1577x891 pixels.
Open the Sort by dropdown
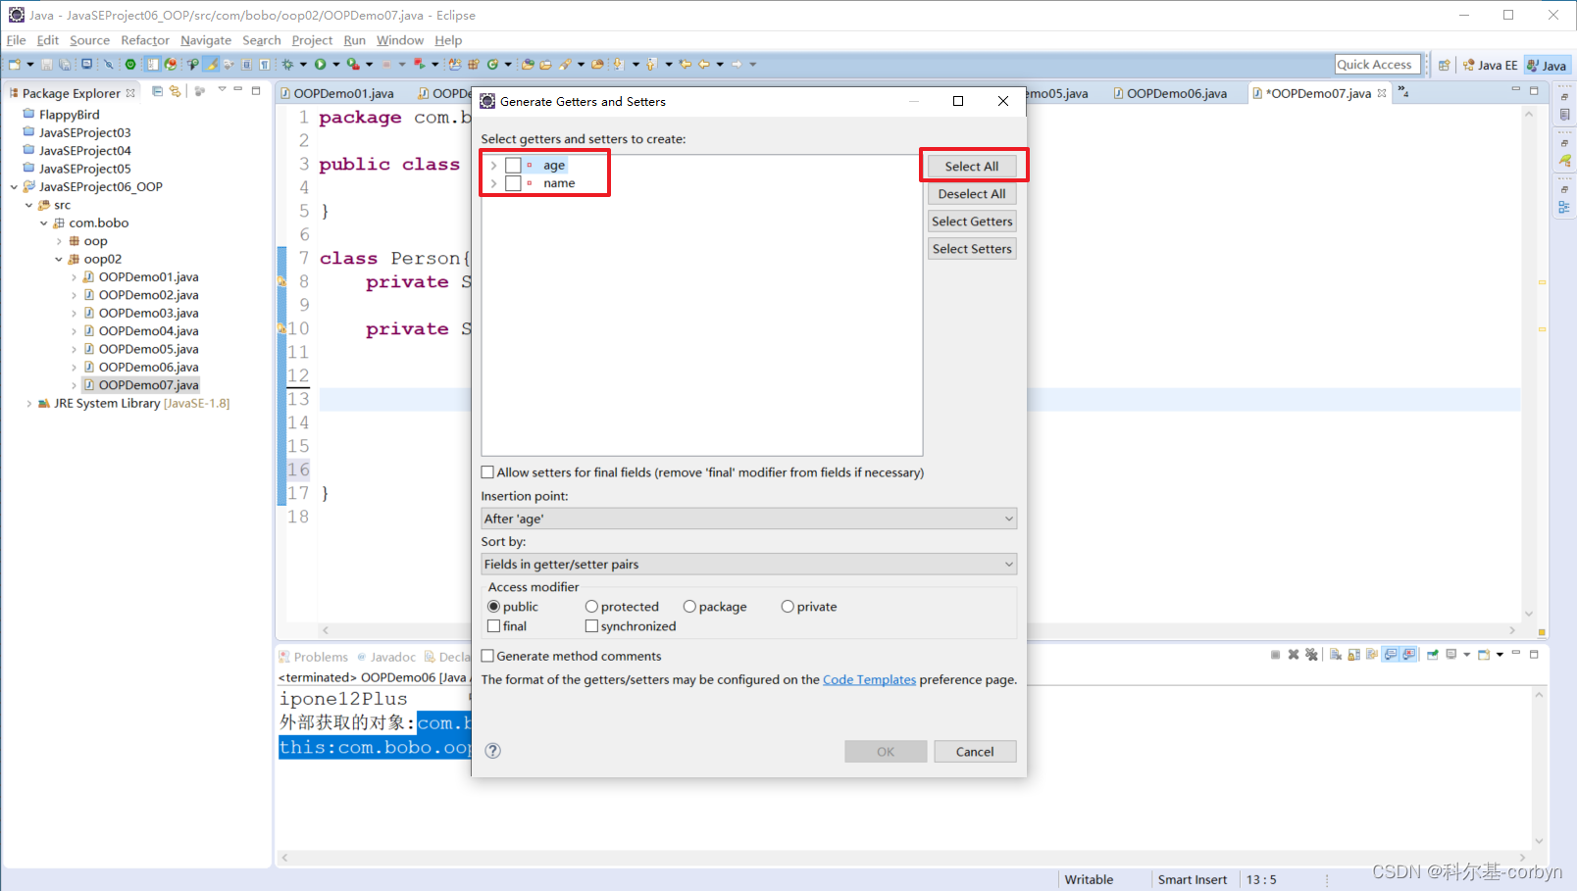pyautogui.click(x=748, y=564)
